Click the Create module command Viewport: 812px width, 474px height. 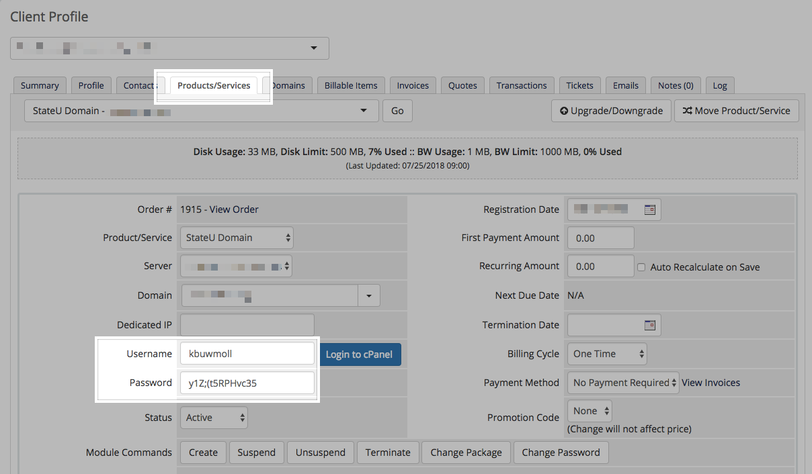tap(203, 453)
